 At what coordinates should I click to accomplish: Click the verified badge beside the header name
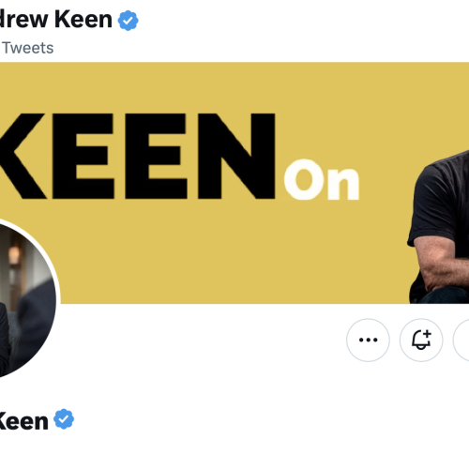click(x=128, y=21)
